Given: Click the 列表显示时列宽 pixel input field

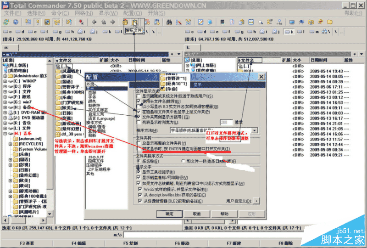Looking at the screenshot, I should [x=226, y=123].
